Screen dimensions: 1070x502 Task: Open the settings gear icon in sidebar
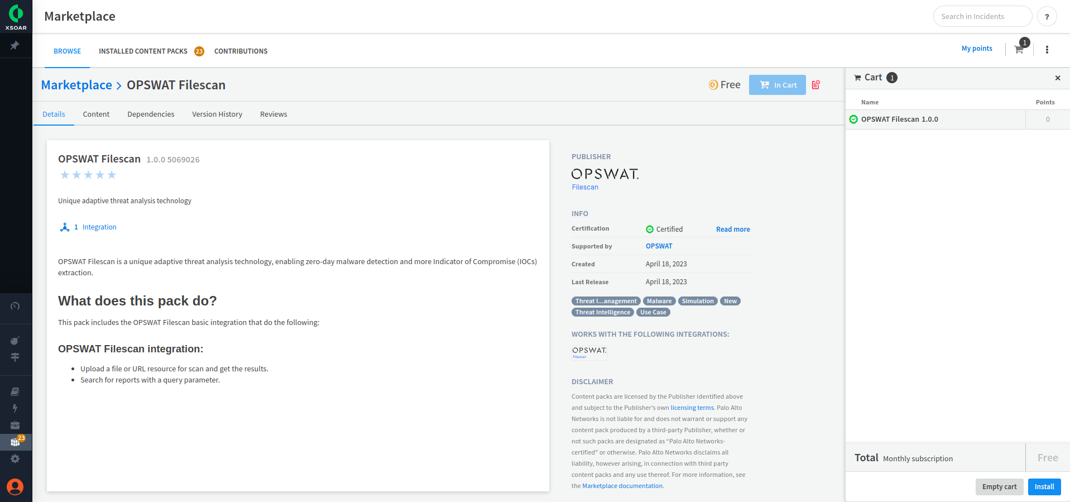point(15,458)
